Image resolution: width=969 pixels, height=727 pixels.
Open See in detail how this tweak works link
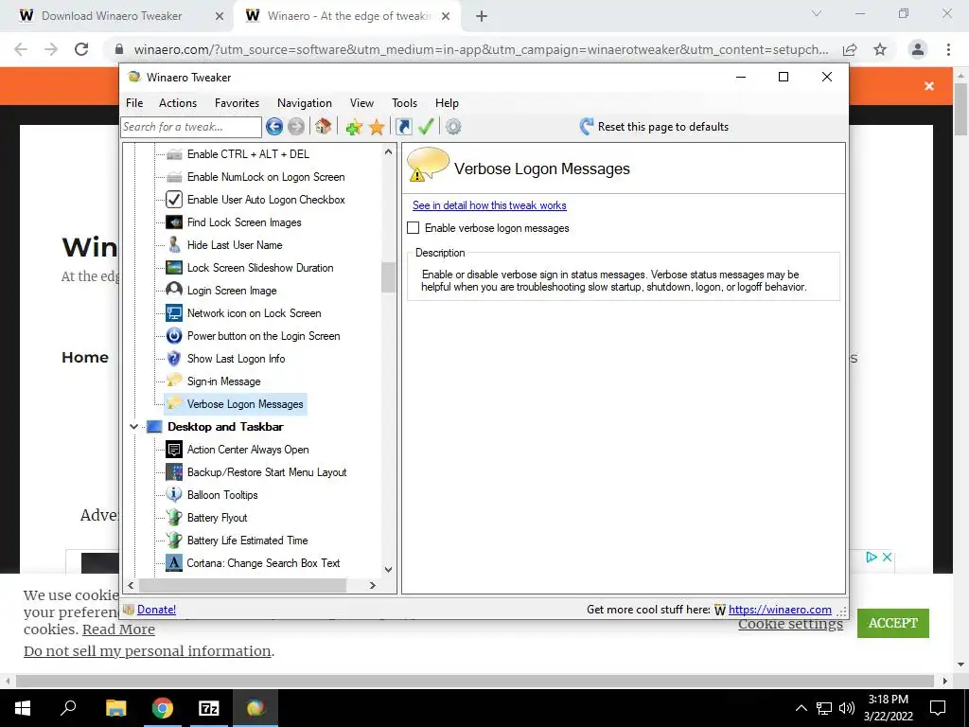coord(489,205)
